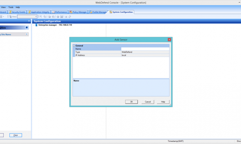Image resolution: width=241 pixels, height=144 pixels.
Task: Select the System Configuration tab
Action: tap(121, 12)
